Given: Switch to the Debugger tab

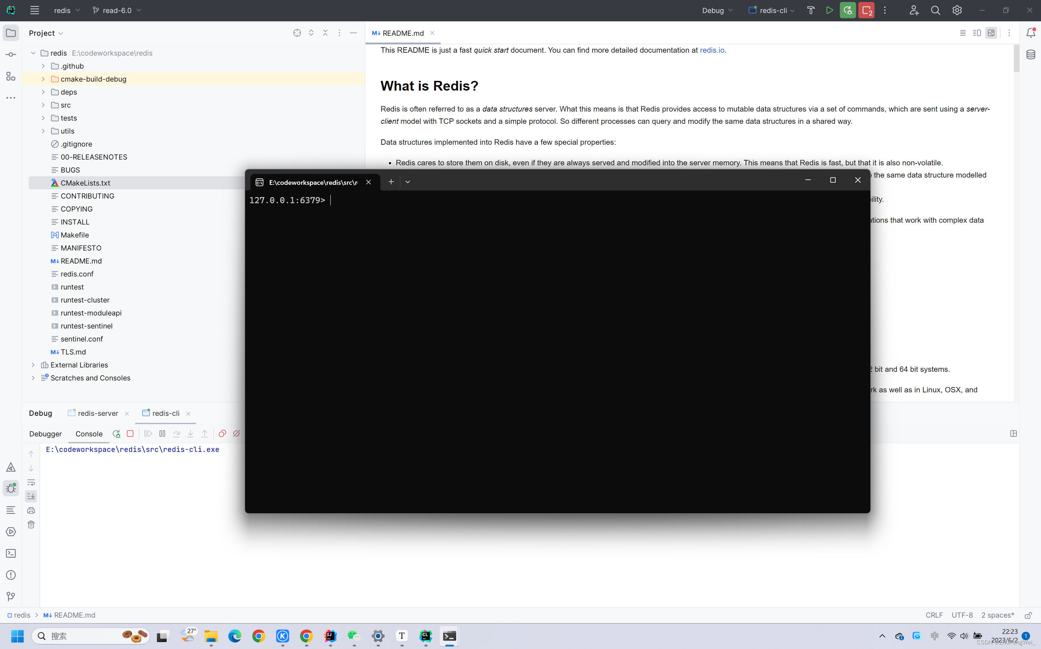Looking at the screenshot, I should pos(46,434).
